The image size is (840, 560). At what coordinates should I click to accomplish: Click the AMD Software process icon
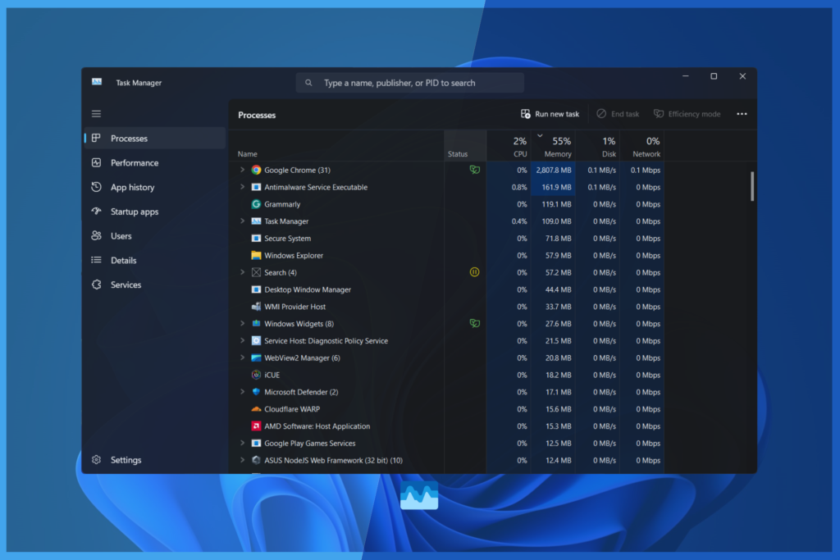point(256,426)
